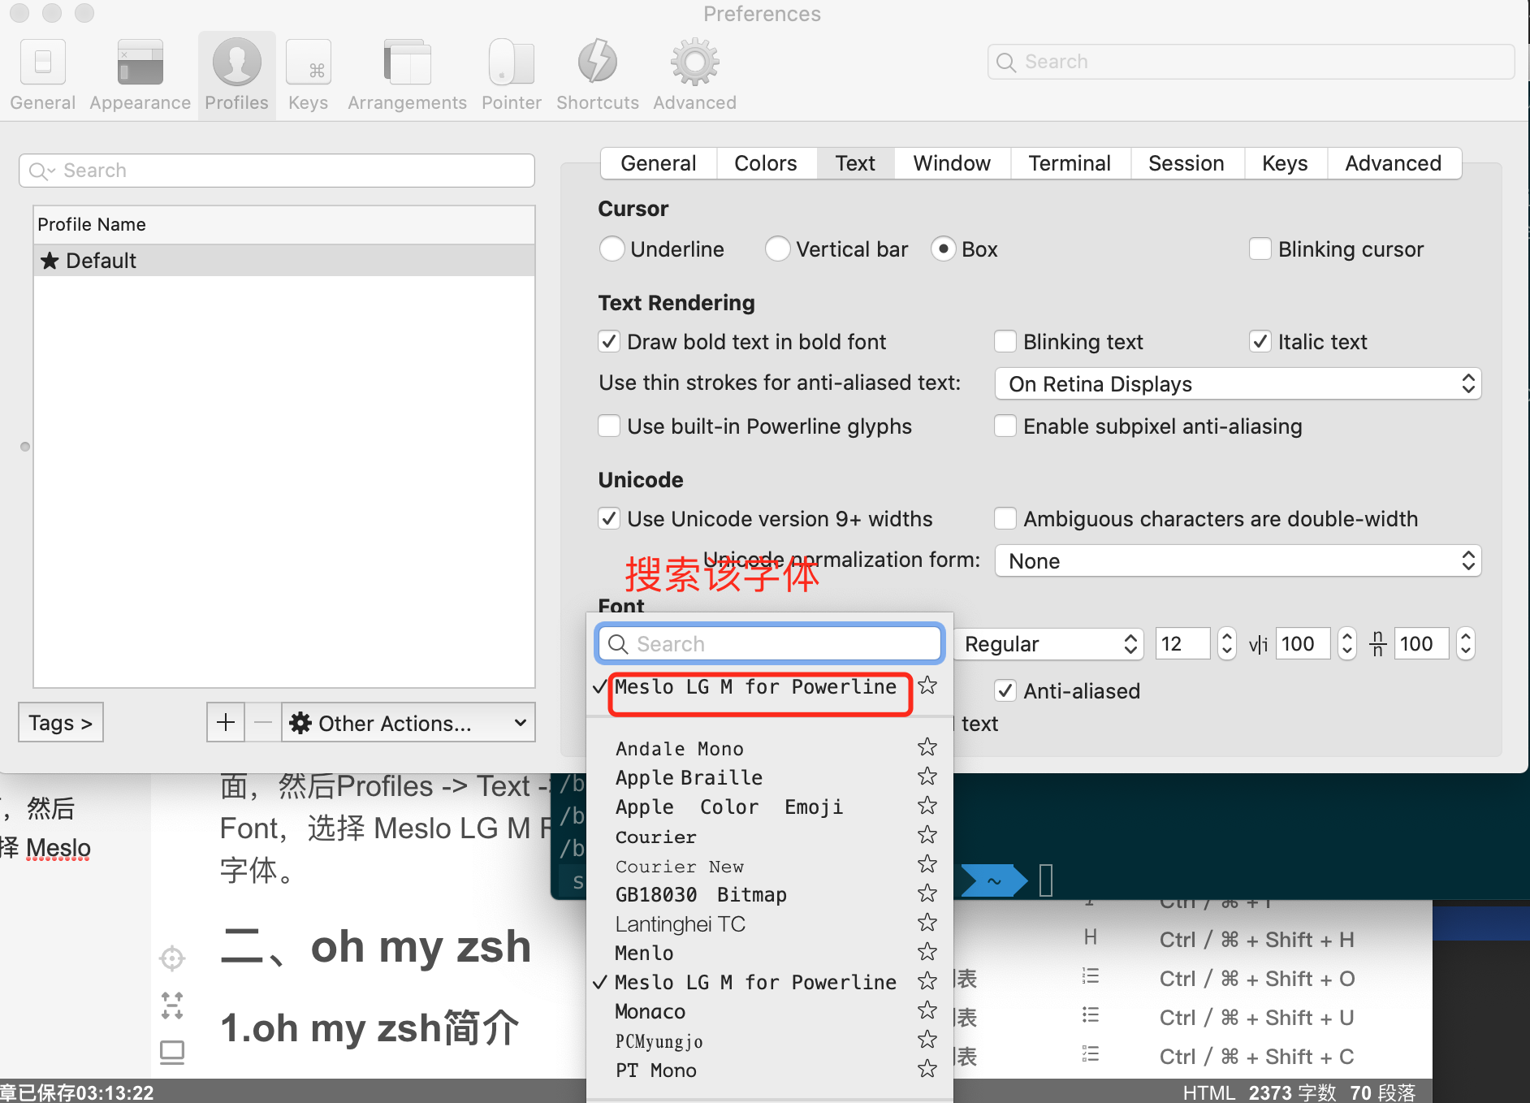Viewport: 1530px width, 1103px height.
Task: Click the editor fullscreen arrows icon
Action: 172,1006
